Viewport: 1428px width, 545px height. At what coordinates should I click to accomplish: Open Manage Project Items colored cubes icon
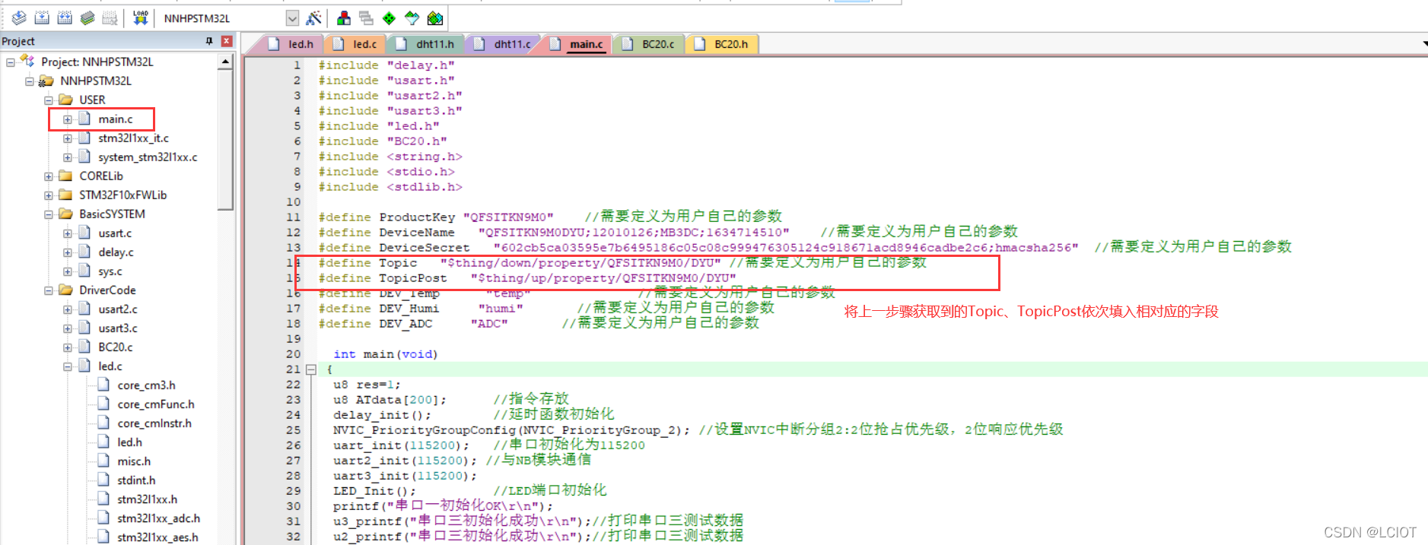pos(344,17)
